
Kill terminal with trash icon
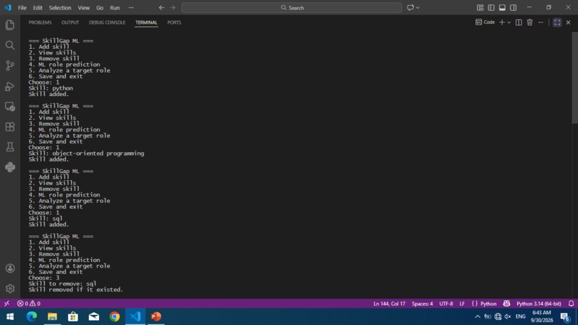(530, 22)
